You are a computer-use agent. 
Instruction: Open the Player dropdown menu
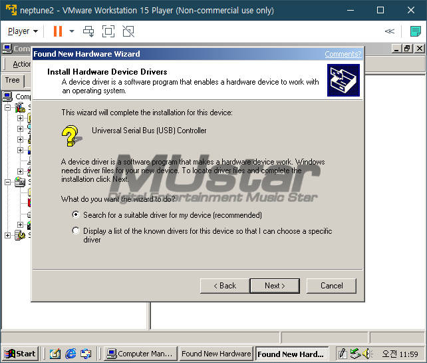(23, 31)
